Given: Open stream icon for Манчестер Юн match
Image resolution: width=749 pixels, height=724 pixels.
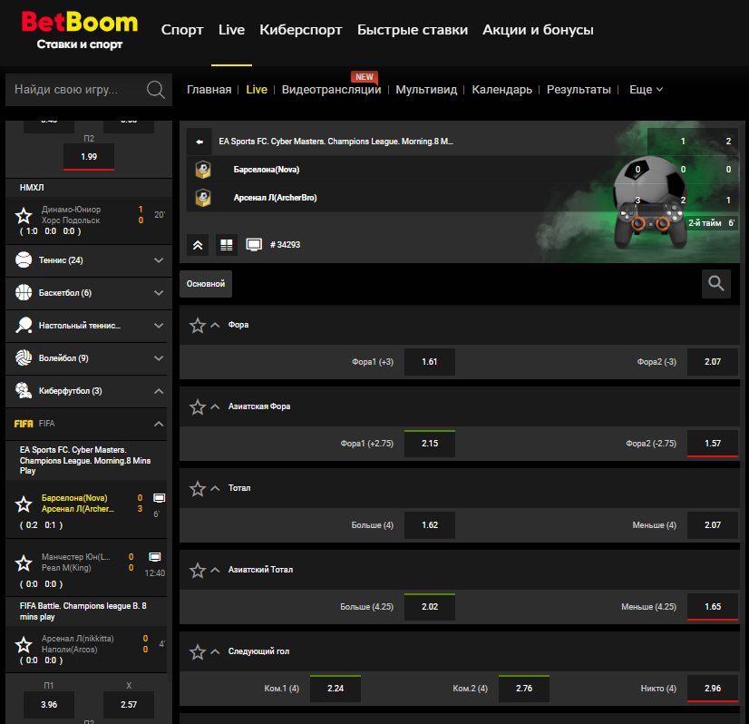Looking at the screenshot, I should click(155, 557).
